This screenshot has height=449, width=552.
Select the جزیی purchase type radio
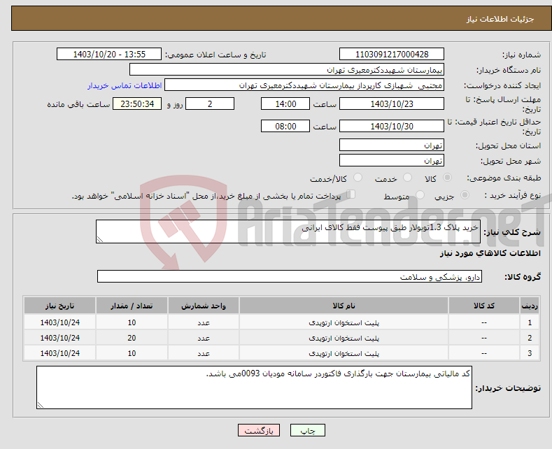pyautogui.click(x=465, y=195)
